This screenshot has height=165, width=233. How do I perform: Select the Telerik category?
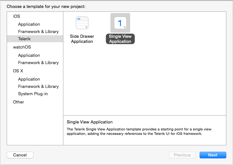point(35,39)
